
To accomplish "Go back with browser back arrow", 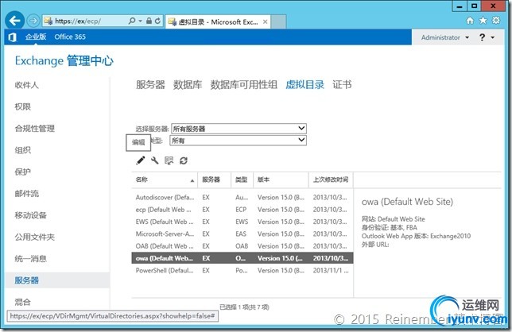I will click(14, 21).
